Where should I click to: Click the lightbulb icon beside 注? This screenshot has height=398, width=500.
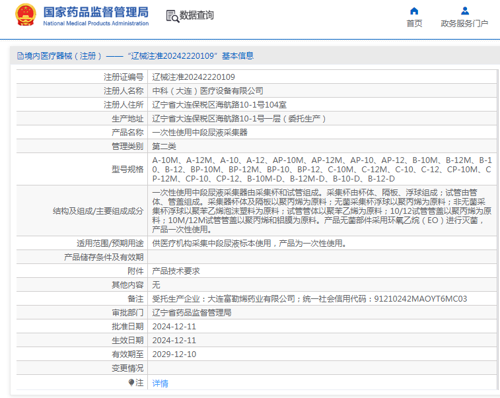pos(131,382)
